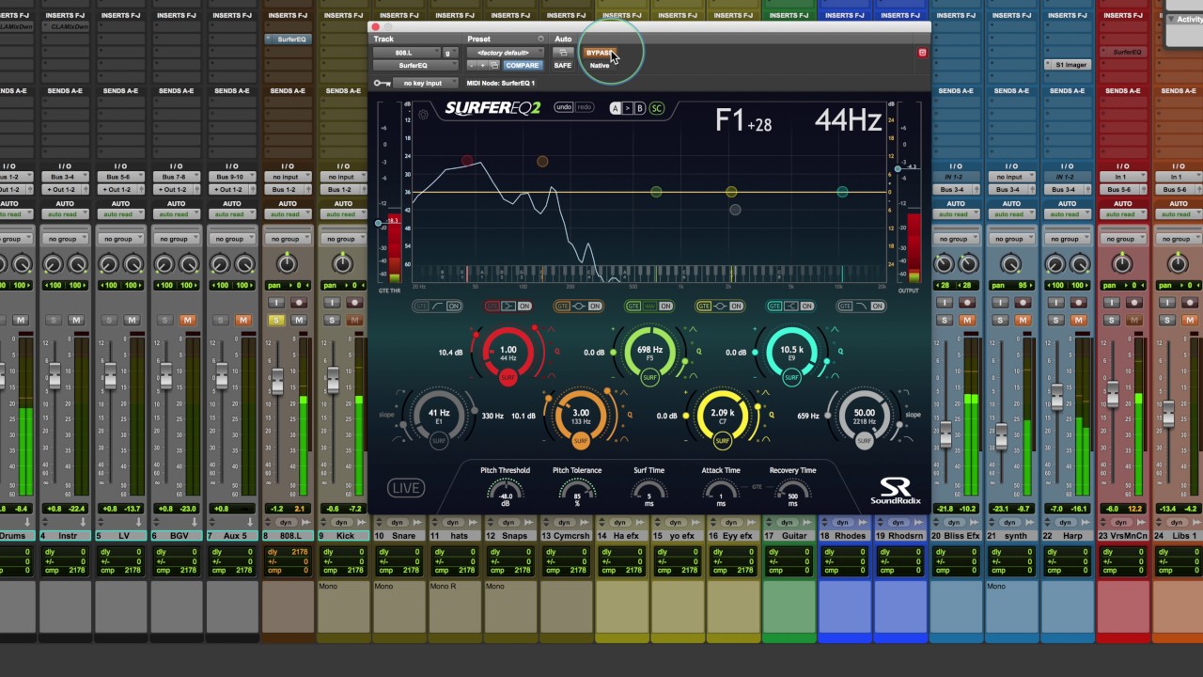Open the factory default preset dropdown
Viewport: 1203px width, 677px height.
pos(506,53)
